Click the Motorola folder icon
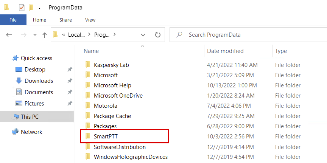This screenshot has height=163, width=327. (88, 106)
